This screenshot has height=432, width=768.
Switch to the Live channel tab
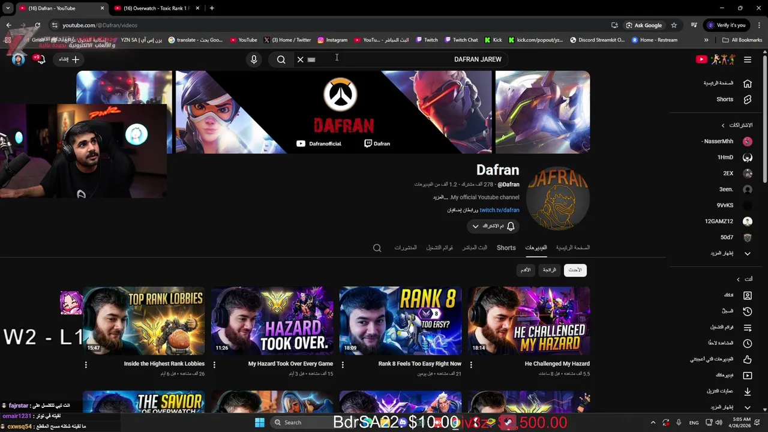pyautogui.click(x=475, y=247)
